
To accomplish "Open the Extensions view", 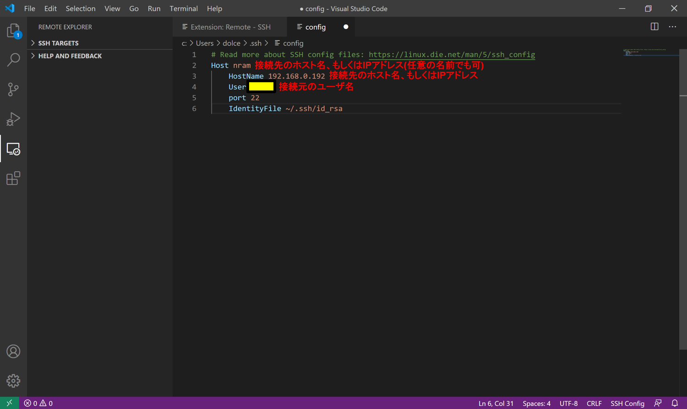I will tap(13, 178).
